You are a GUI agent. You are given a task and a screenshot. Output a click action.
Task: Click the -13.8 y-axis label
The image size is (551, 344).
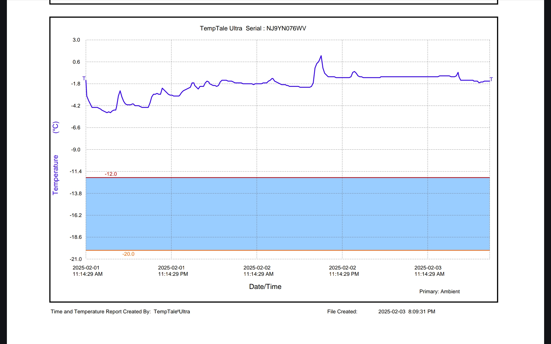pyautogui.click(x=76, y=193)
